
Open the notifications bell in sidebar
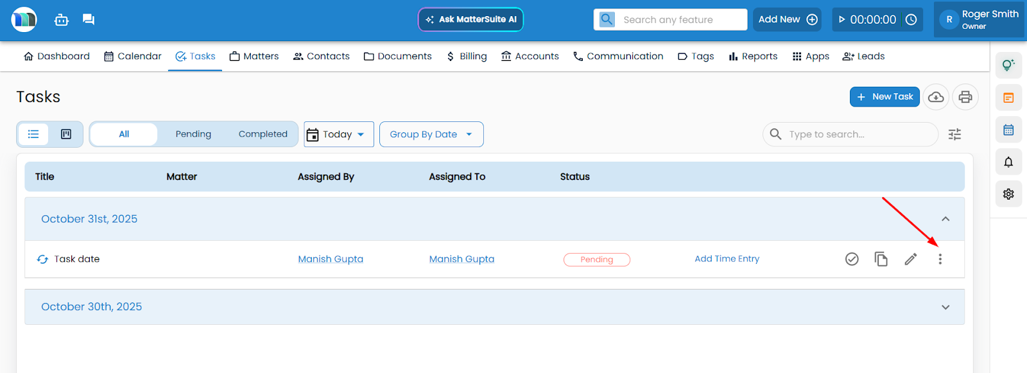pos(1008,162)
